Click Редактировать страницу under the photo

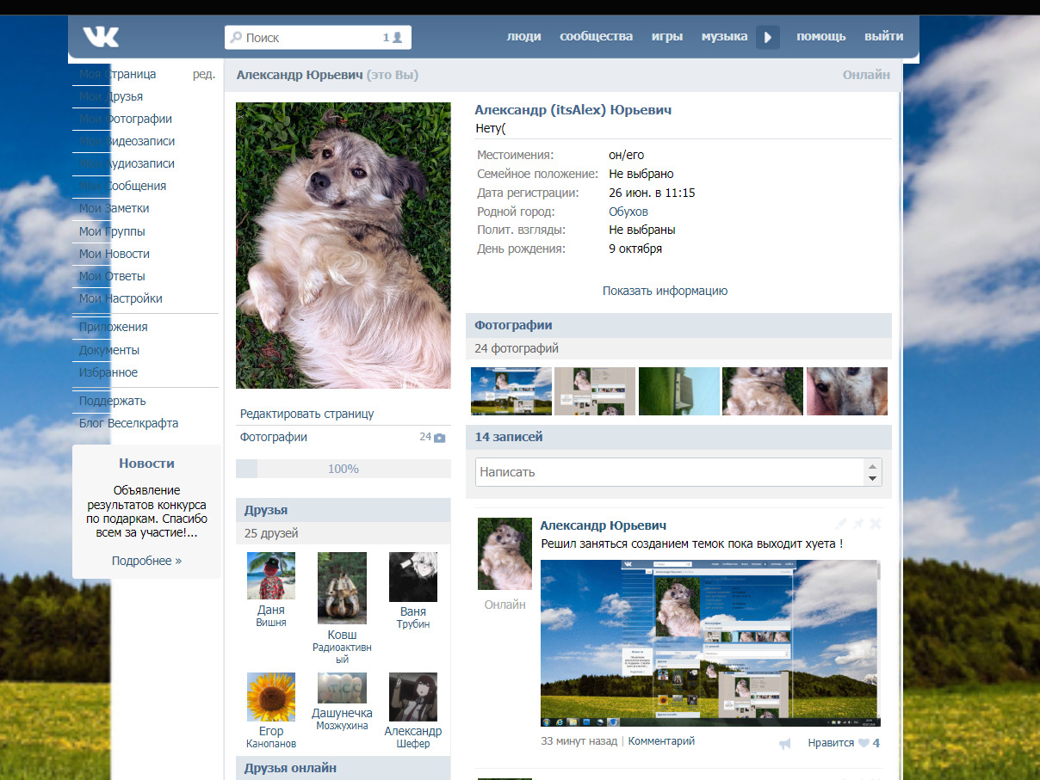tap(307, 414)
